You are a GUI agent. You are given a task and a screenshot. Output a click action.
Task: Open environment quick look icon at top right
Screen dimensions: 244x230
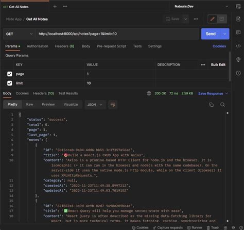[238, 7]
